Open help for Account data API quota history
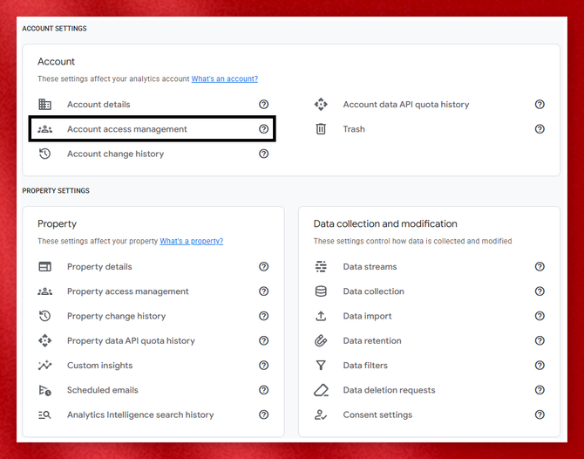Image resolution: width=584 pixels, height=459 pixels. pyautogui.click(x=540, y=105)
